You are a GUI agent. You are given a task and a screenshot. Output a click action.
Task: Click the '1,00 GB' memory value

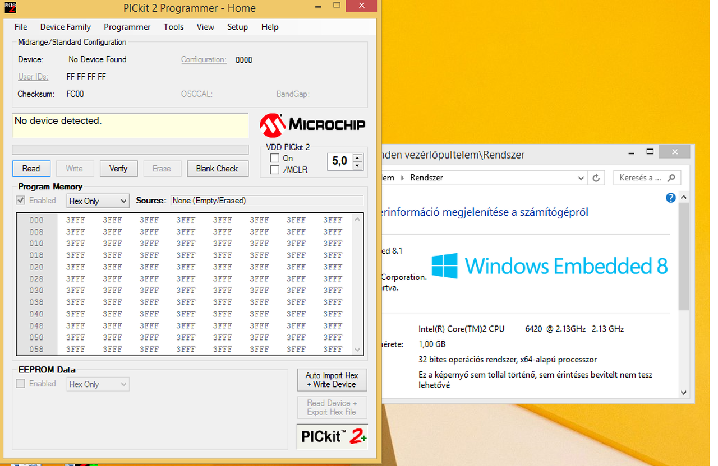coord(432,344)
